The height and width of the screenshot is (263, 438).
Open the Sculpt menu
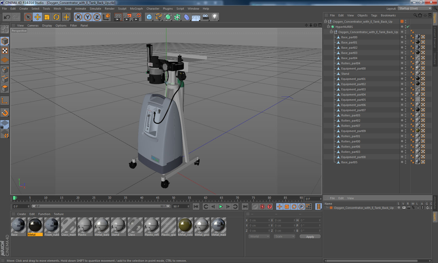tap(122, 9)
